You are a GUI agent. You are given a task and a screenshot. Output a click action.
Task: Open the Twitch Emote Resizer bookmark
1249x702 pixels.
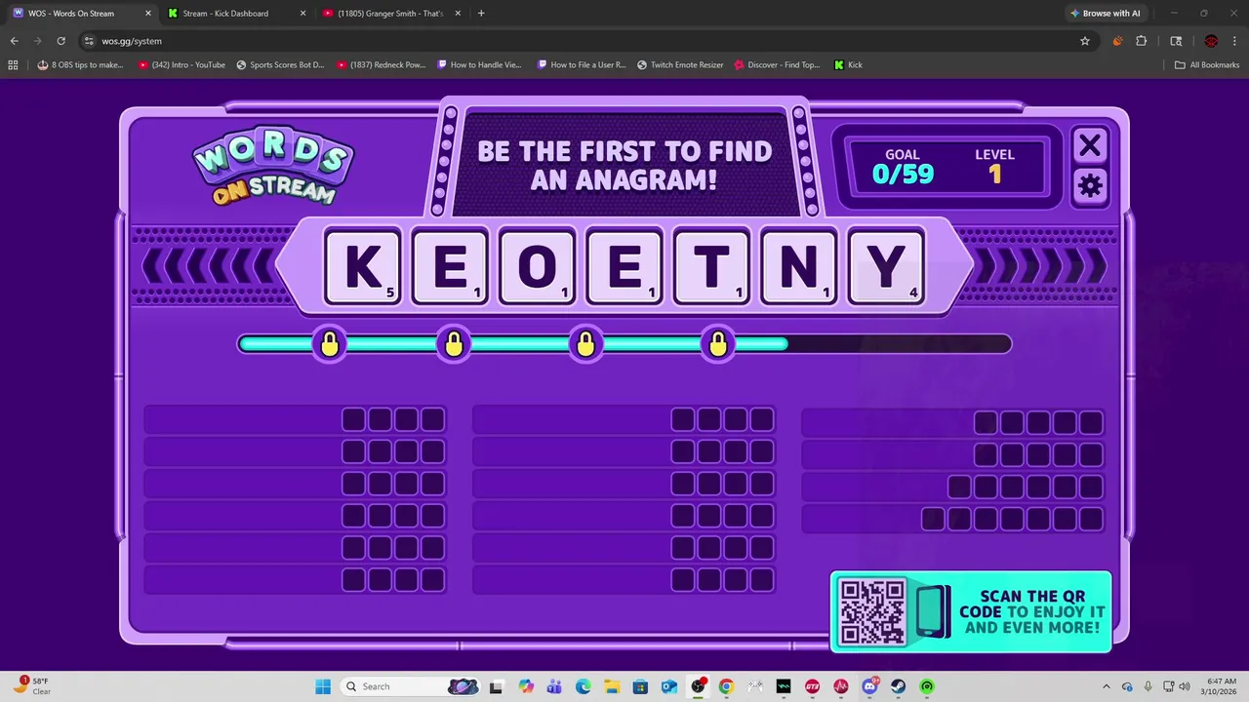pyautogui.click(x=680, y=65)
